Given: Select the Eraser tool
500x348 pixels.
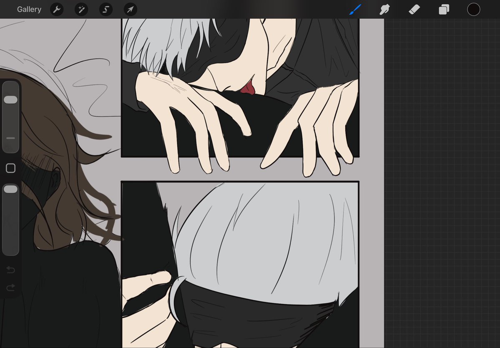Looking at the screenshot, I should click(x=414, y=10).
